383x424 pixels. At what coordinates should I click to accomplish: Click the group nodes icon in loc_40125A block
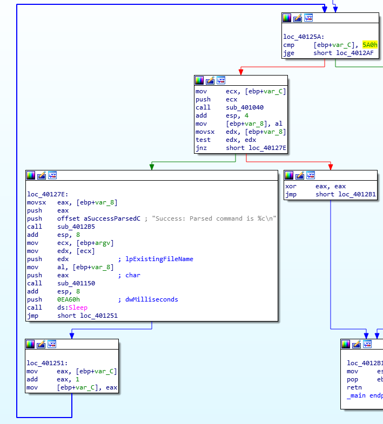pos(308,18)
